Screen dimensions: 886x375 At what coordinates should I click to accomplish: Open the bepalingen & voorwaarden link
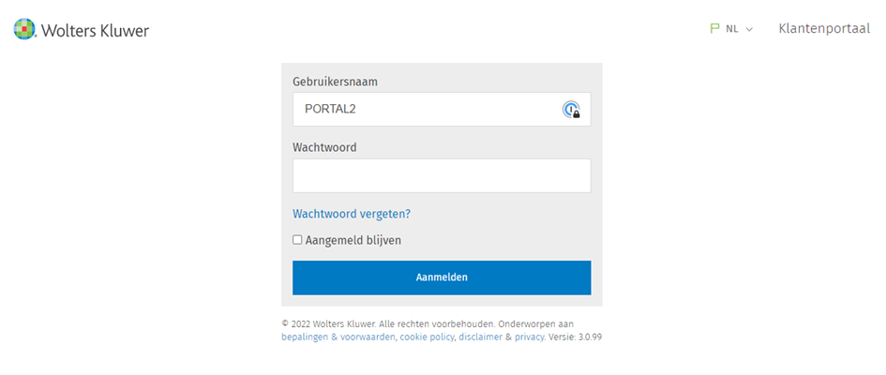338,337
